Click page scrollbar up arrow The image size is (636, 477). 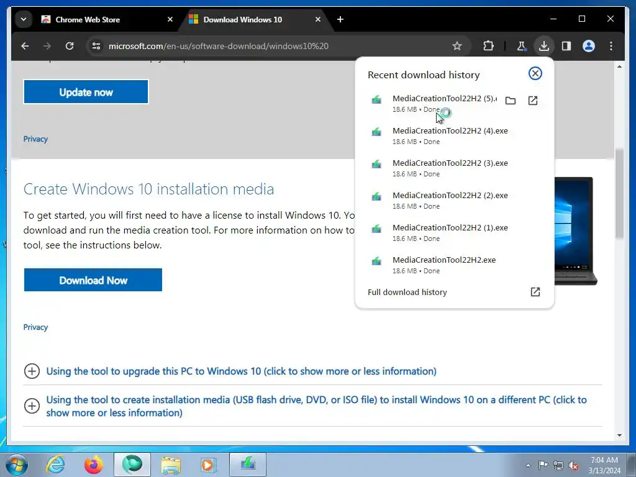pos(619,66)
